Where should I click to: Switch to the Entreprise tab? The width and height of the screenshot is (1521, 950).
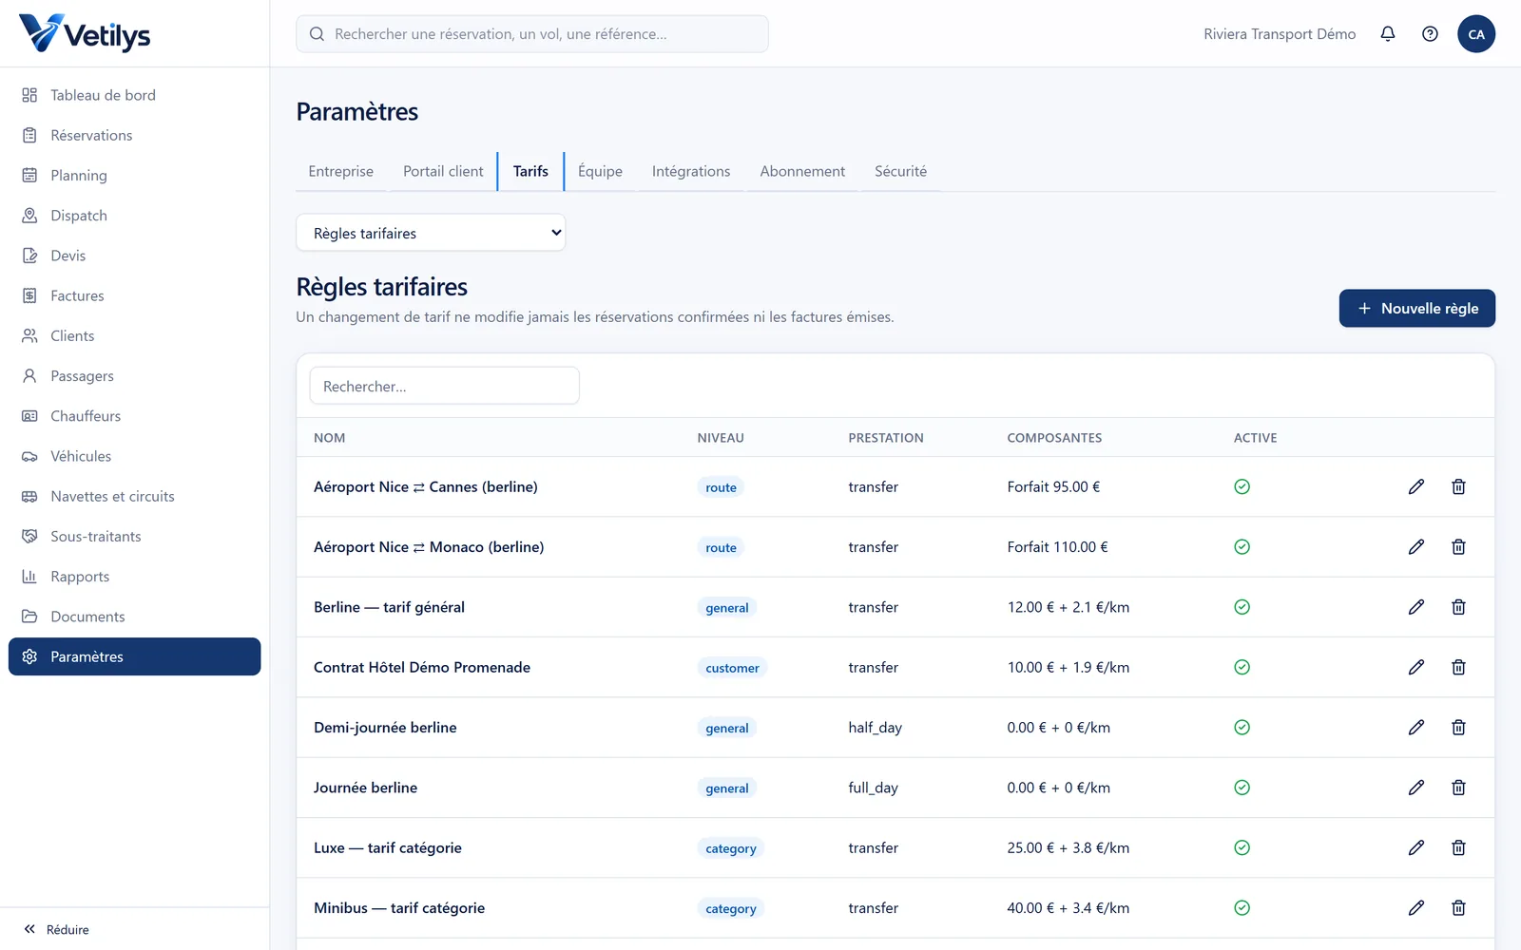(x=340, y=171)
